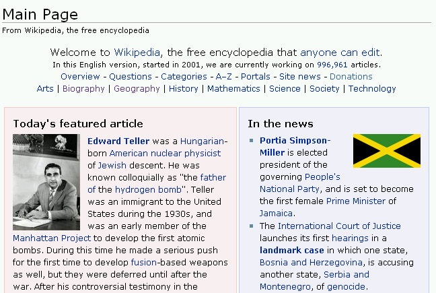
Task: Go to the Overview page
Action: [x=80, y=77]
